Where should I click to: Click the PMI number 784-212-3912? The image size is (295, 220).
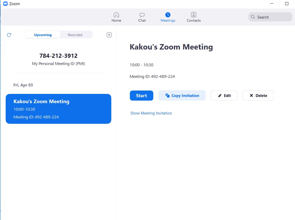(58, 56)
